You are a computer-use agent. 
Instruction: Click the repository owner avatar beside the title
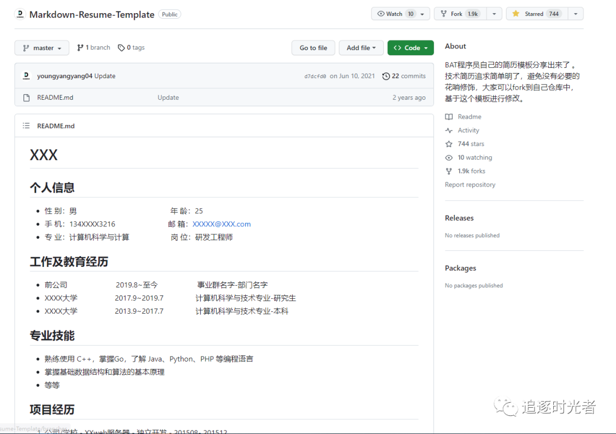coord(20,14)
